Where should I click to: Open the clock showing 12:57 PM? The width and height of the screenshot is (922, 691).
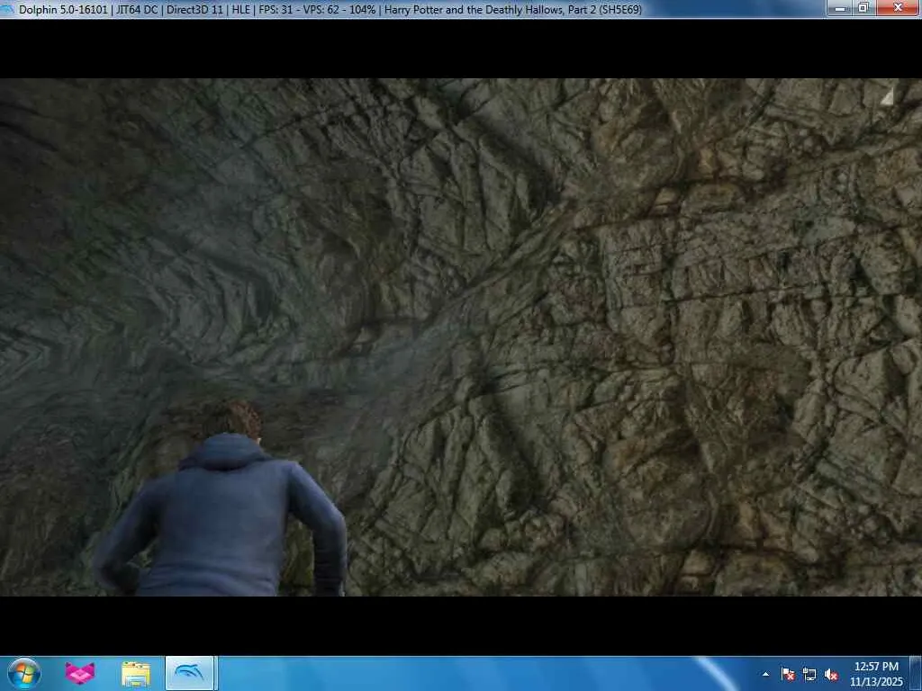(x=876, y=674)
